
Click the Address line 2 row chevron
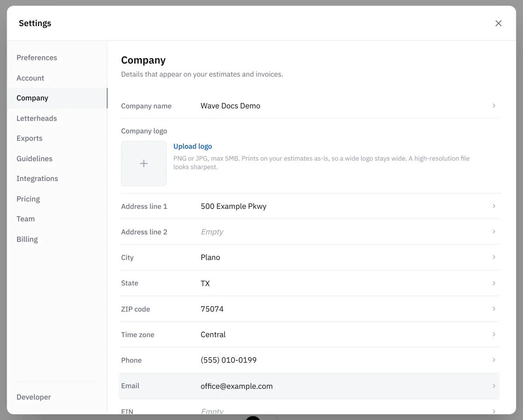(x=494, y=232)
